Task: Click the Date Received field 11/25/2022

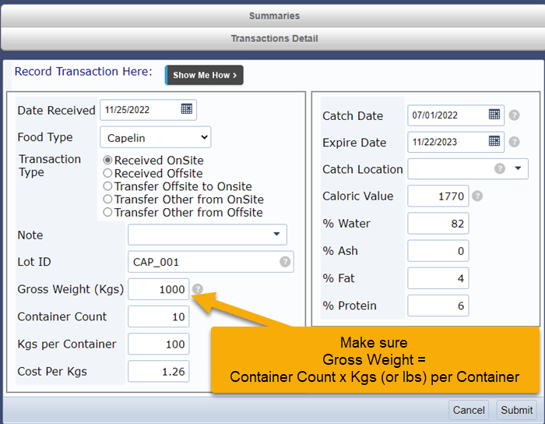Action: point(148,110)
